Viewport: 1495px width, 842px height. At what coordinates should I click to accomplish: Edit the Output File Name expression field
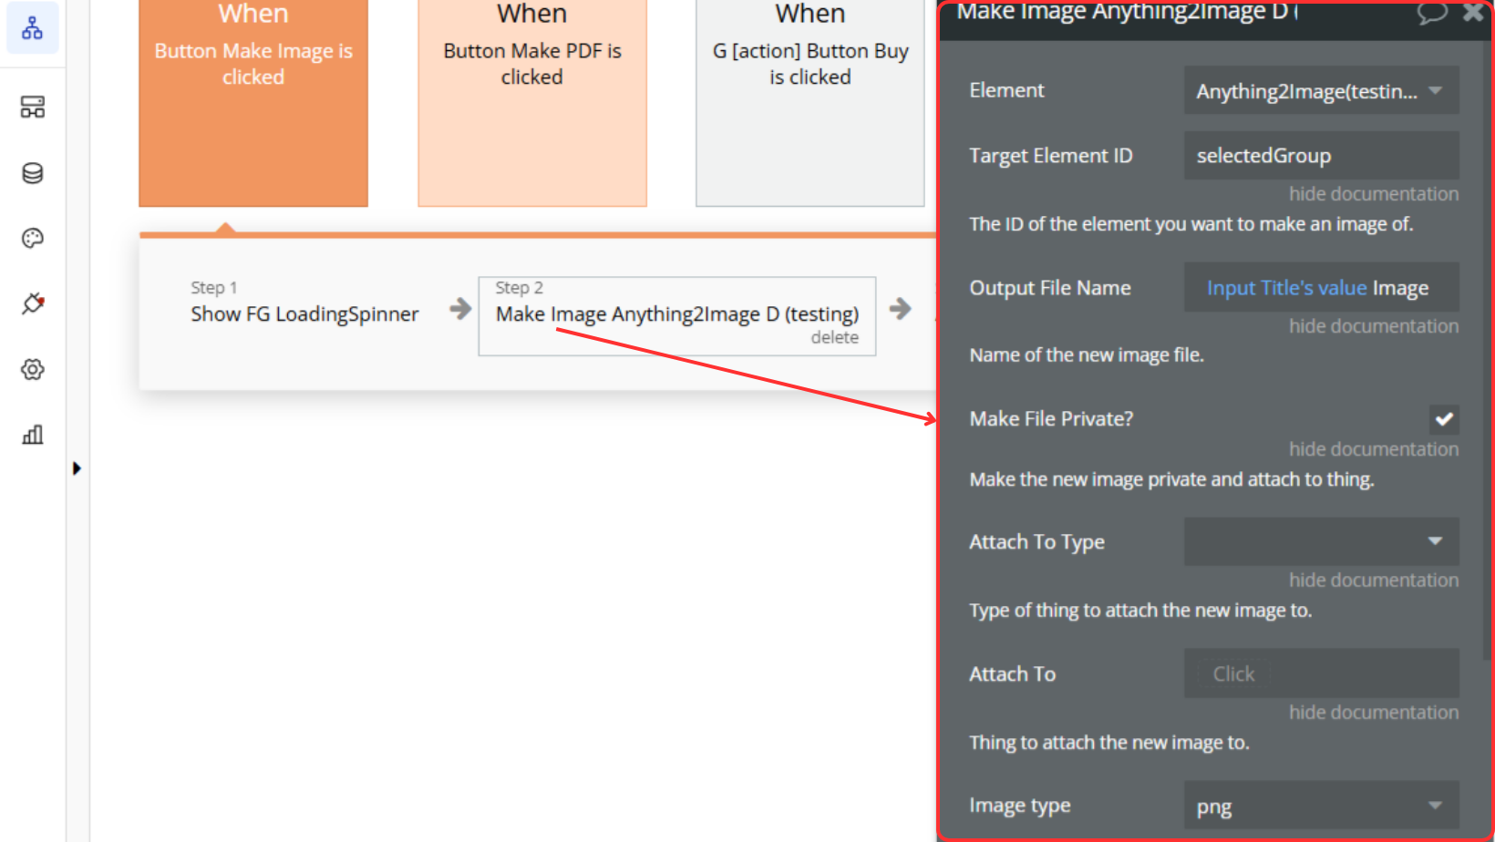coord(1321,287)
